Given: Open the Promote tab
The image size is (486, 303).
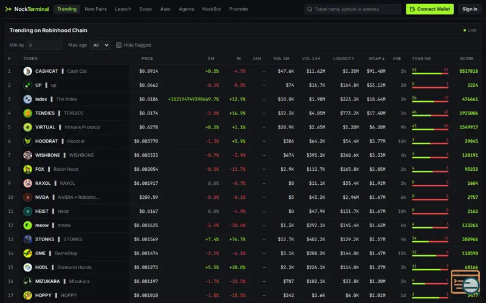Looking at the screenshot, I should click(x=238, y=9).
